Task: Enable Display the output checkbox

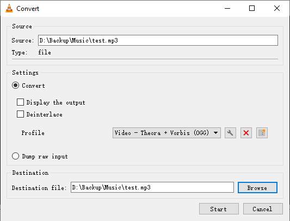Action: tap(20, 102)
